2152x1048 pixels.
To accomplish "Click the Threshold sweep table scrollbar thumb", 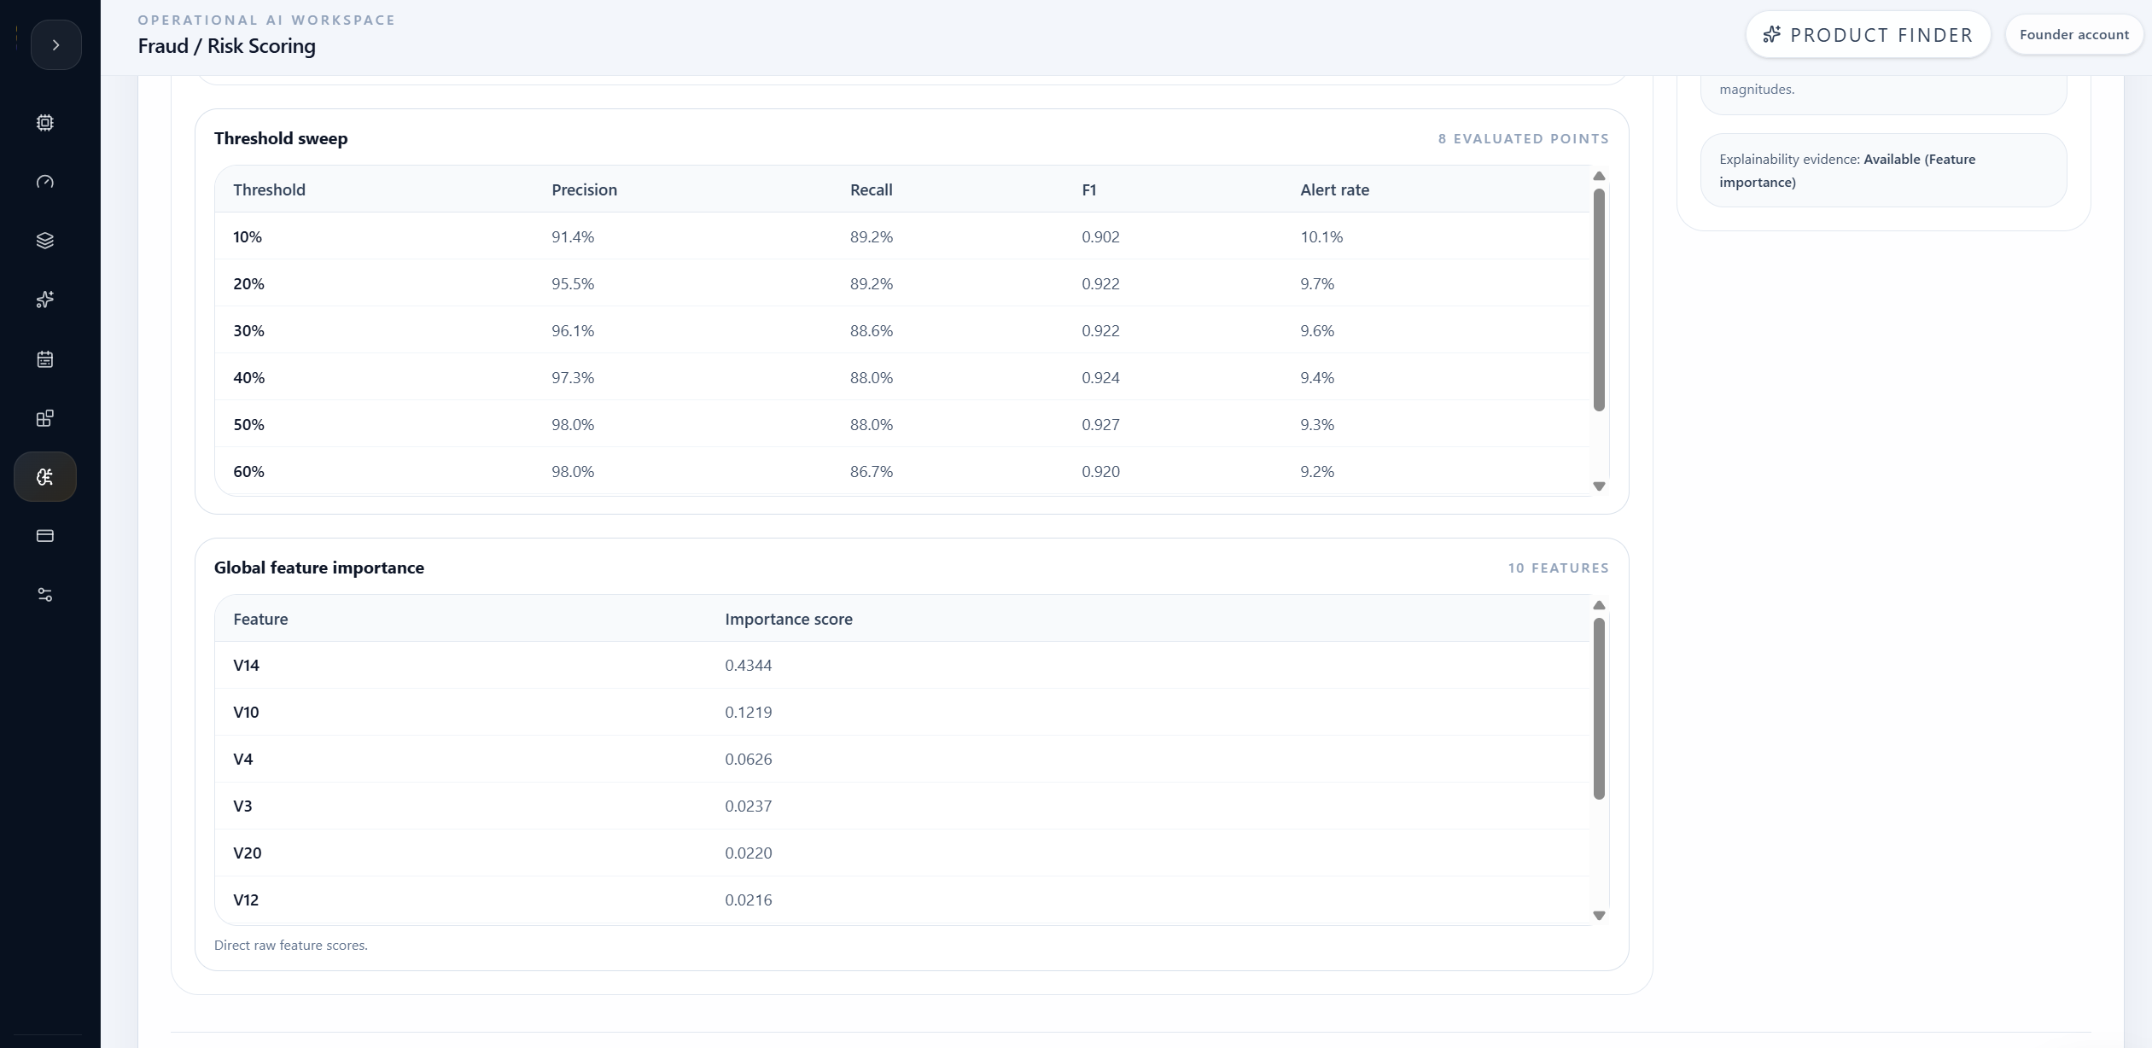I will pyautogui.click(x=1599, y=300).
